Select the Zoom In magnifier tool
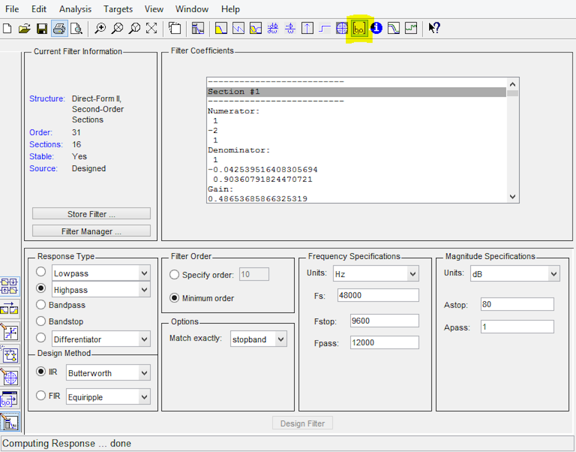This screenshot has width=576, height=452. pos(100,28)
